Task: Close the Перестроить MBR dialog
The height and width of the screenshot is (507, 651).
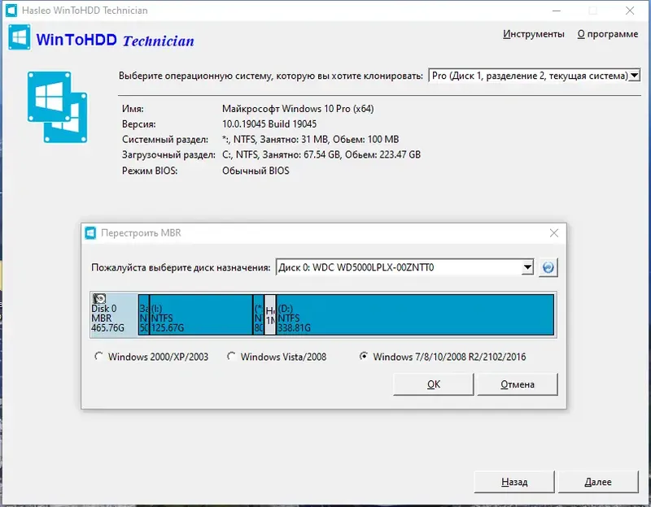Action: (554, 232)
